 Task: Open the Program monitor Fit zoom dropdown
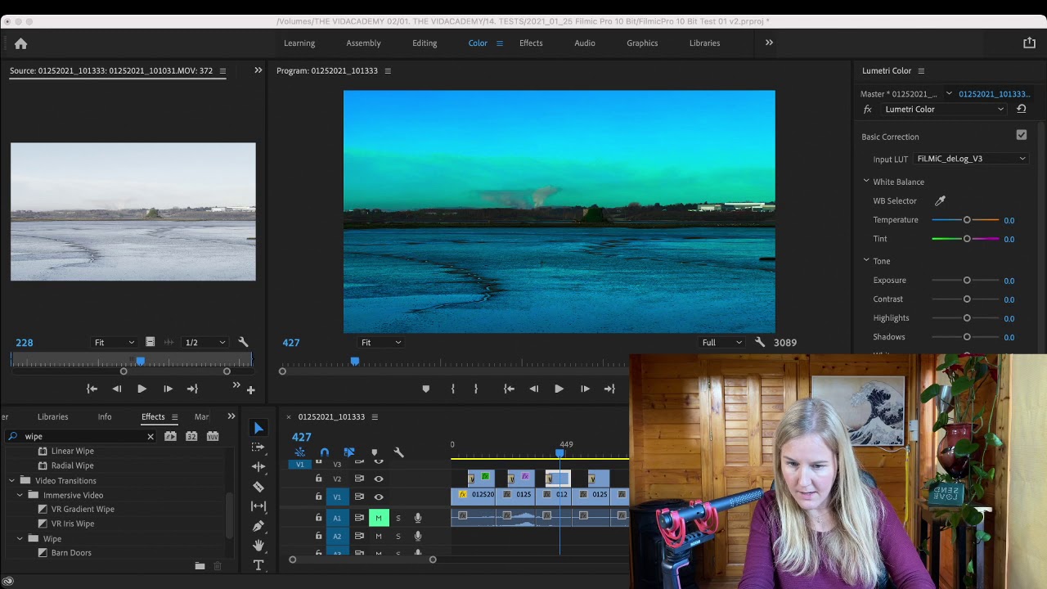click(380, 343)
